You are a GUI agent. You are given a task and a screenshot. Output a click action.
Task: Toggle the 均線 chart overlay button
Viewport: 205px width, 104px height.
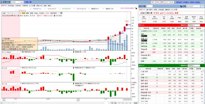pyautogui.click(x=4, y=13)
